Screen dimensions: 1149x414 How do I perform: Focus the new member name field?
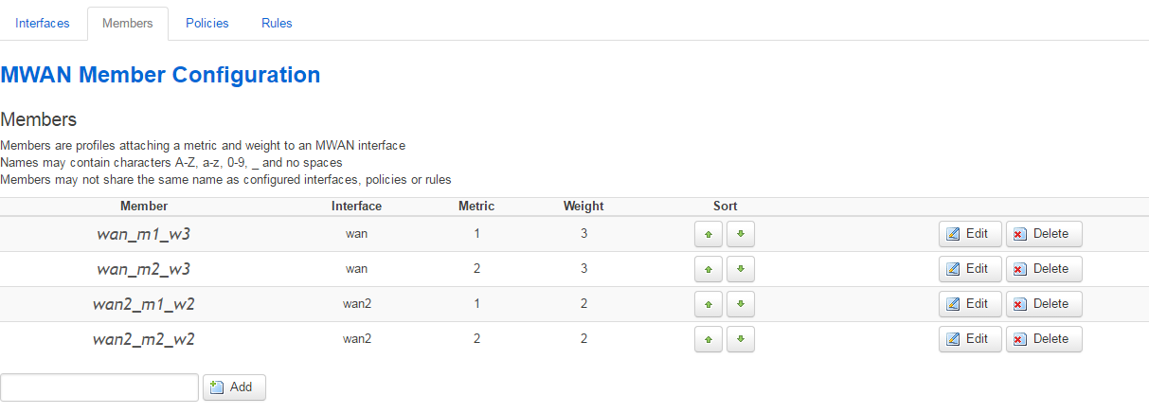[99, 387]
